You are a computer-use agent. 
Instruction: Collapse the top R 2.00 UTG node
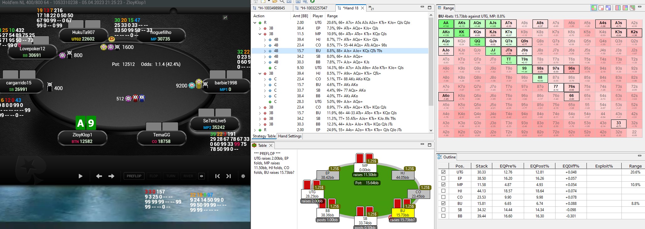tap(255, 23)
